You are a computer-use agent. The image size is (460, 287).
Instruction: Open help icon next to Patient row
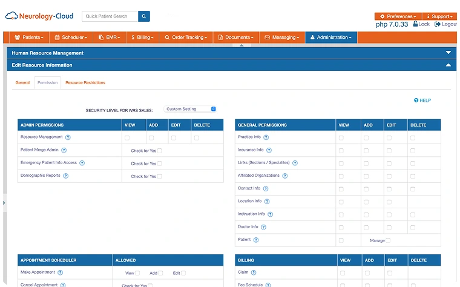click(256, 240)
